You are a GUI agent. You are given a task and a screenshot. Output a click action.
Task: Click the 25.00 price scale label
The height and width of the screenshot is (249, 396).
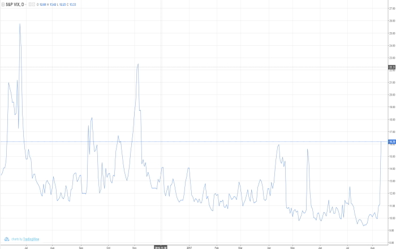[x=392, y=33]
